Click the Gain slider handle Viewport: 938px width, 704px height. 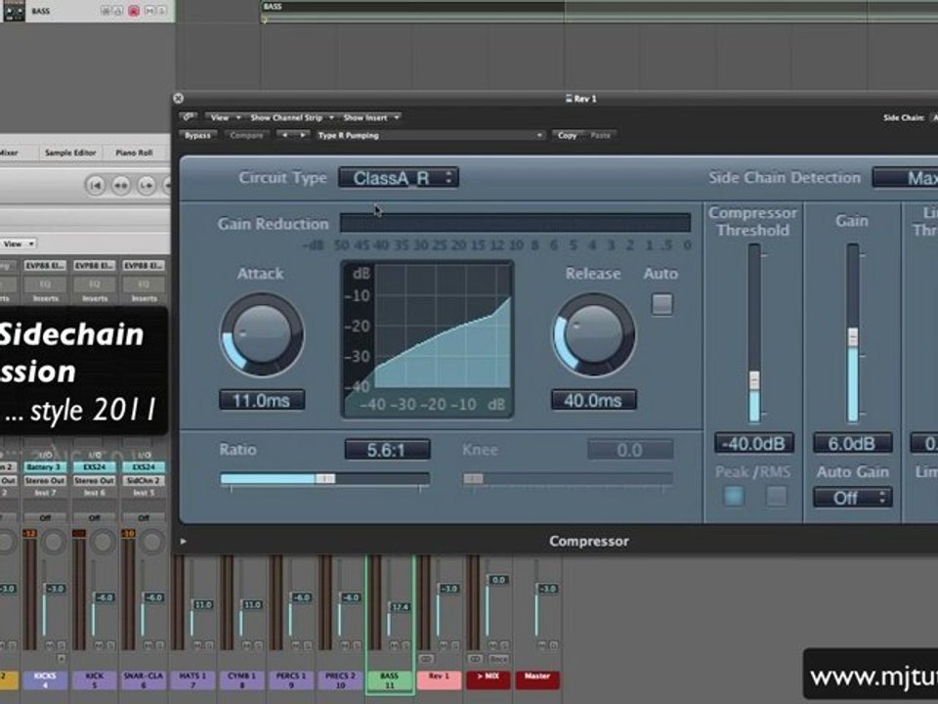pos(853,336)
